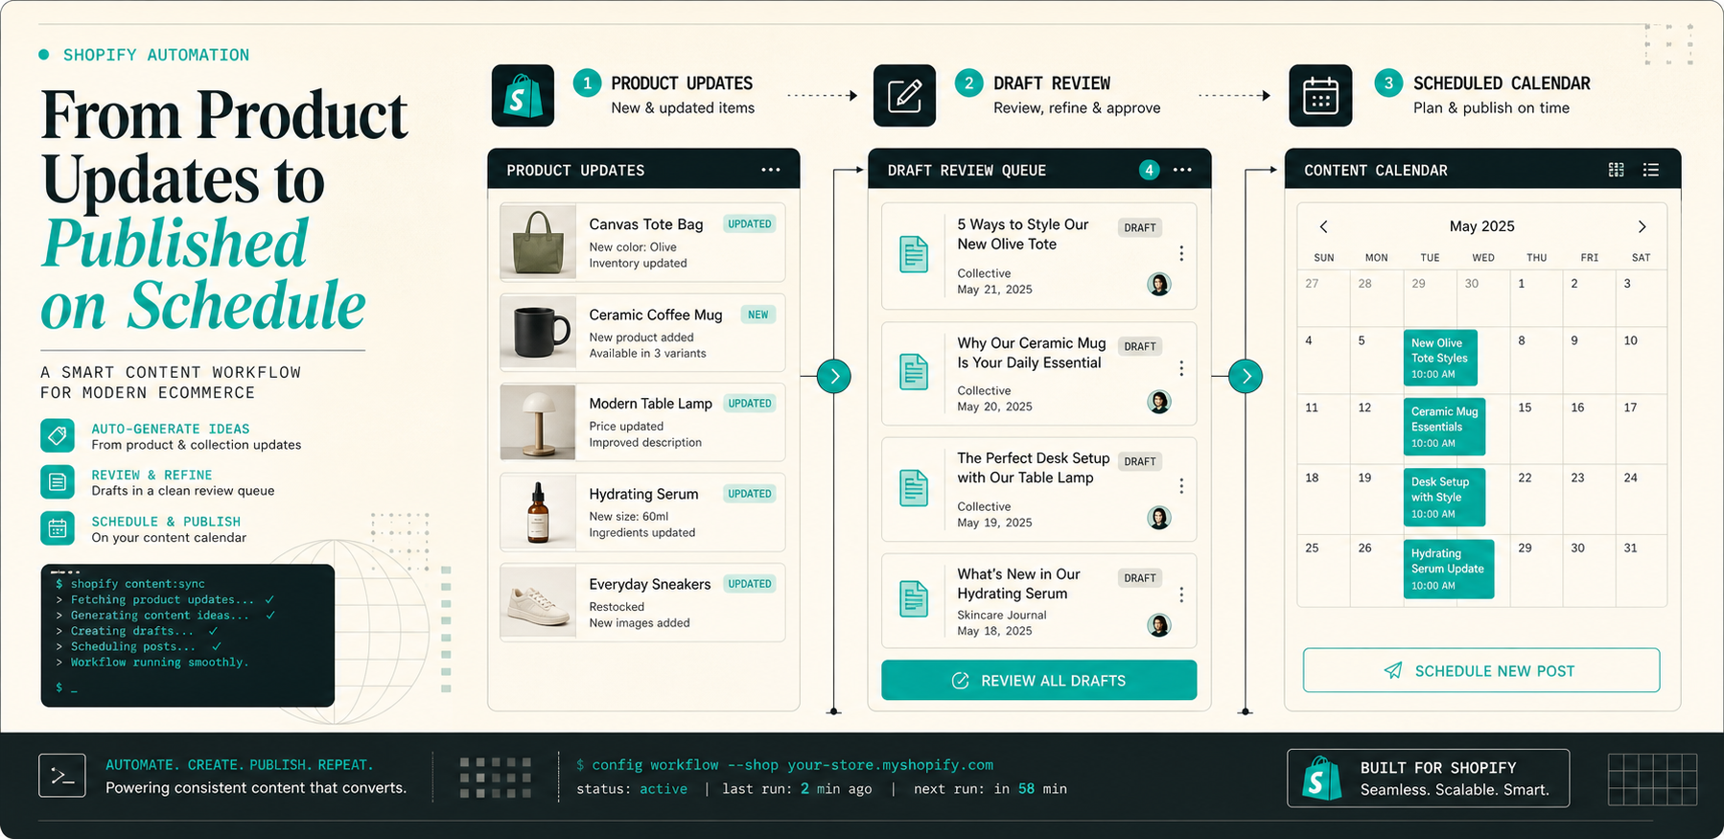Click the author avatar on the May 21 draft

point(1159,284)
